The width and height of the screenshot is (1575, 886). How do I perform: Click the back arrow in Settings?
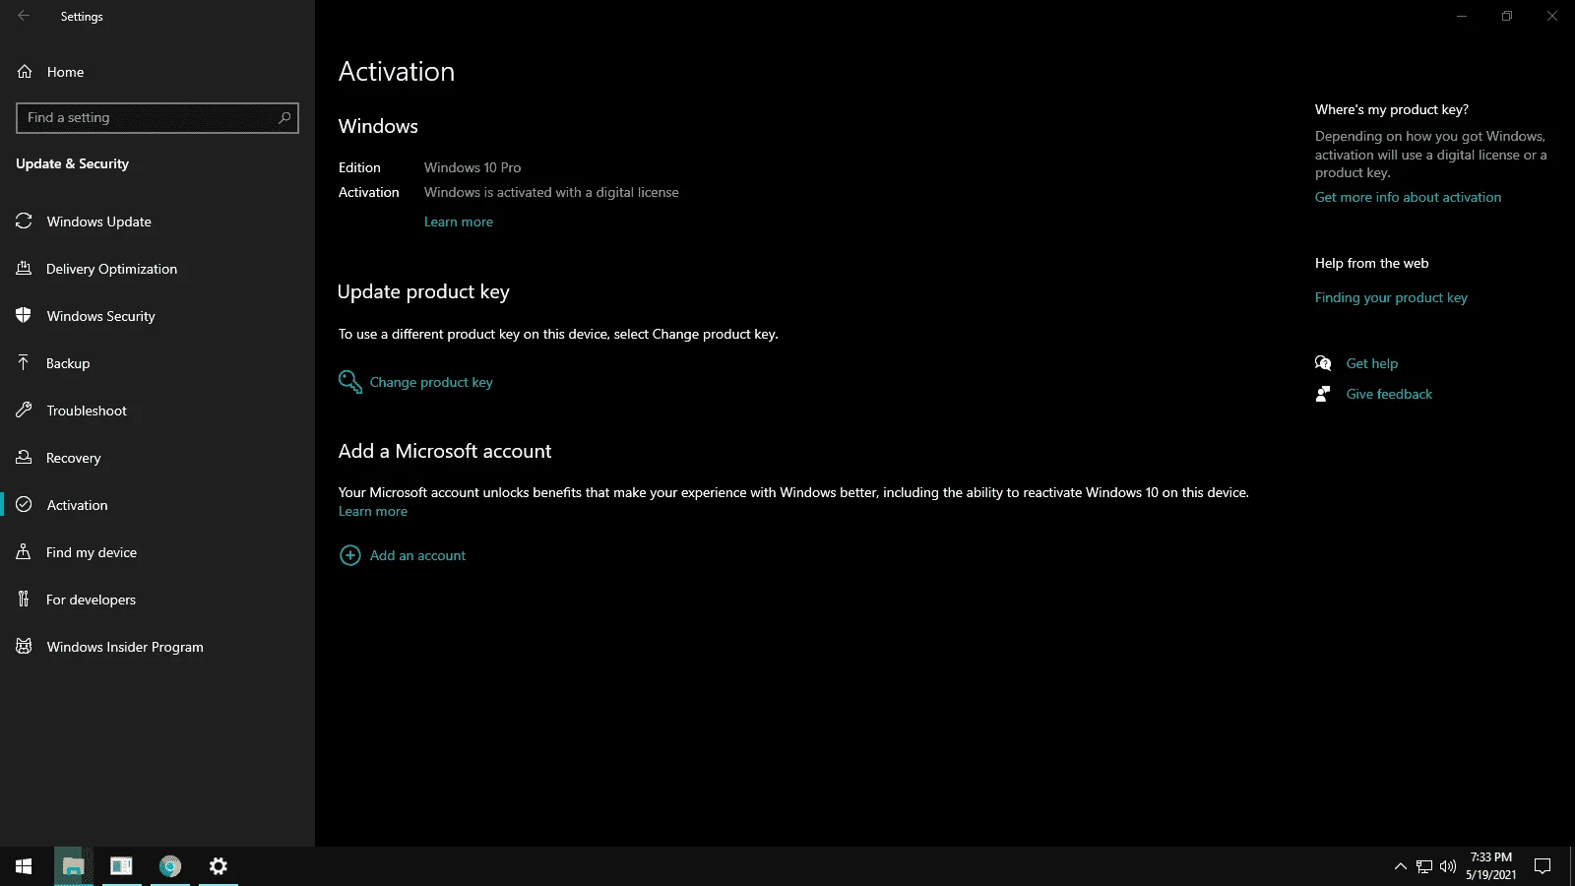(x=24, y=16)
